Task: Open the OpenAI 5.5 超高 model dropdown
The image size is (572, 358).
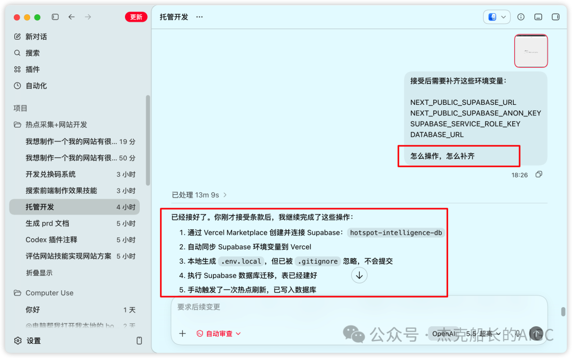Action: click(466, 334)
